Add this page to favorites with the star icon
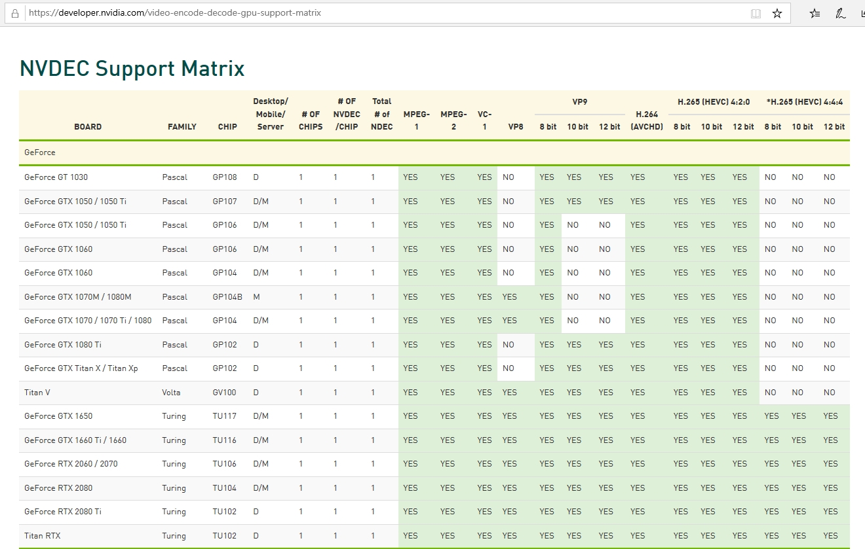Viewport: 865px width, 549px height. (777, 13)
